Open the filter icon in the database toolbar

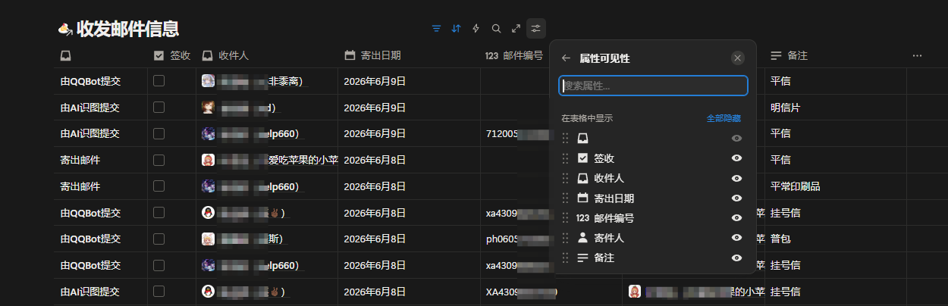pos(436,29)
